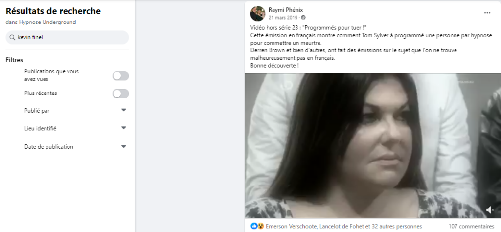Image resolution: width=501 pixels, height=232 pixels.
Task: Toggle Publications que vous avez vues switch
Action: pos(120,76)
